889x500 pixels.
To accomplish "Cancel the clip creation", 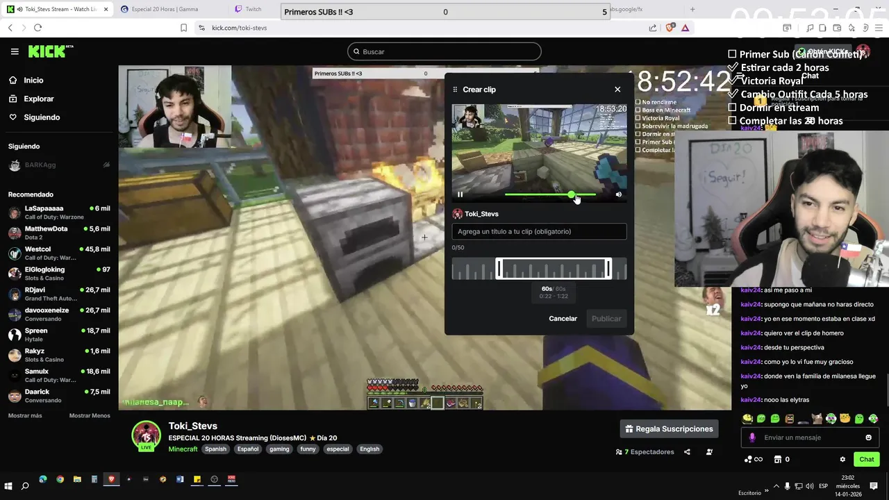I will click(x=563, y=318).
